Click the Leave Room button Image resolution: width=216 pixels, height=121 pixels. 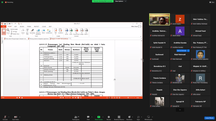coord(209,118)
